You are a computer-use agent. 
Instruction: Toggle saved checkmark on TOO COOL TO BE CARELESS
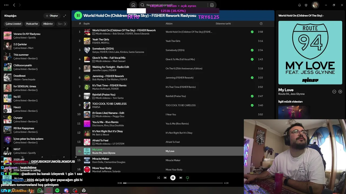252,105
